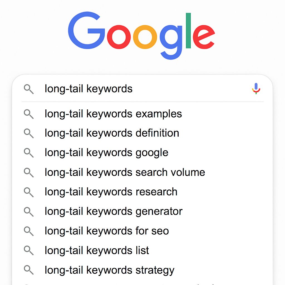Viewport: 285px width, 285px height.
Task: Pick 'long-tail keywords google' from the dropdown
Action: [x=106, y=153]
